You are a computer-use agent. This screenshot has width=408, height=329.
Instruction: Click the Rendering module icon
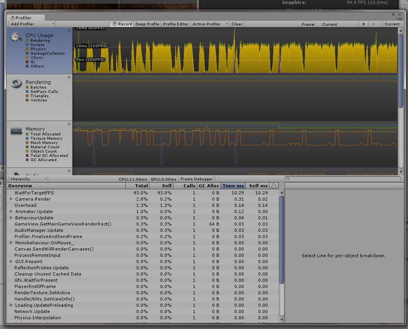[16, 84]
